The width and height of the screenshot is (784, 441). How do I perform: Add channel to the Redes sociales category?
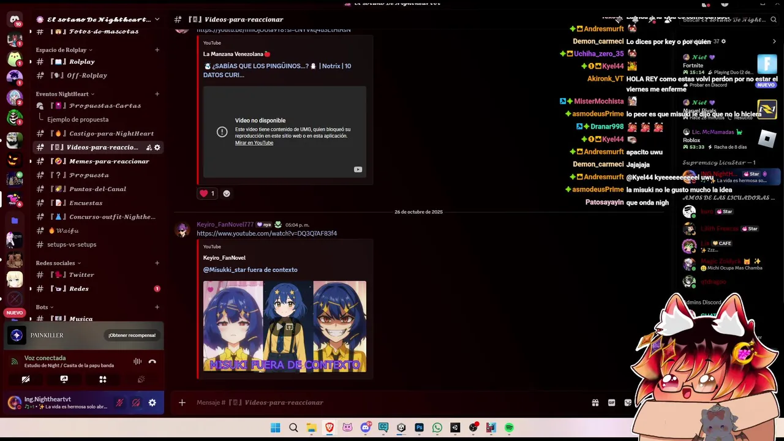click(157, 263)
